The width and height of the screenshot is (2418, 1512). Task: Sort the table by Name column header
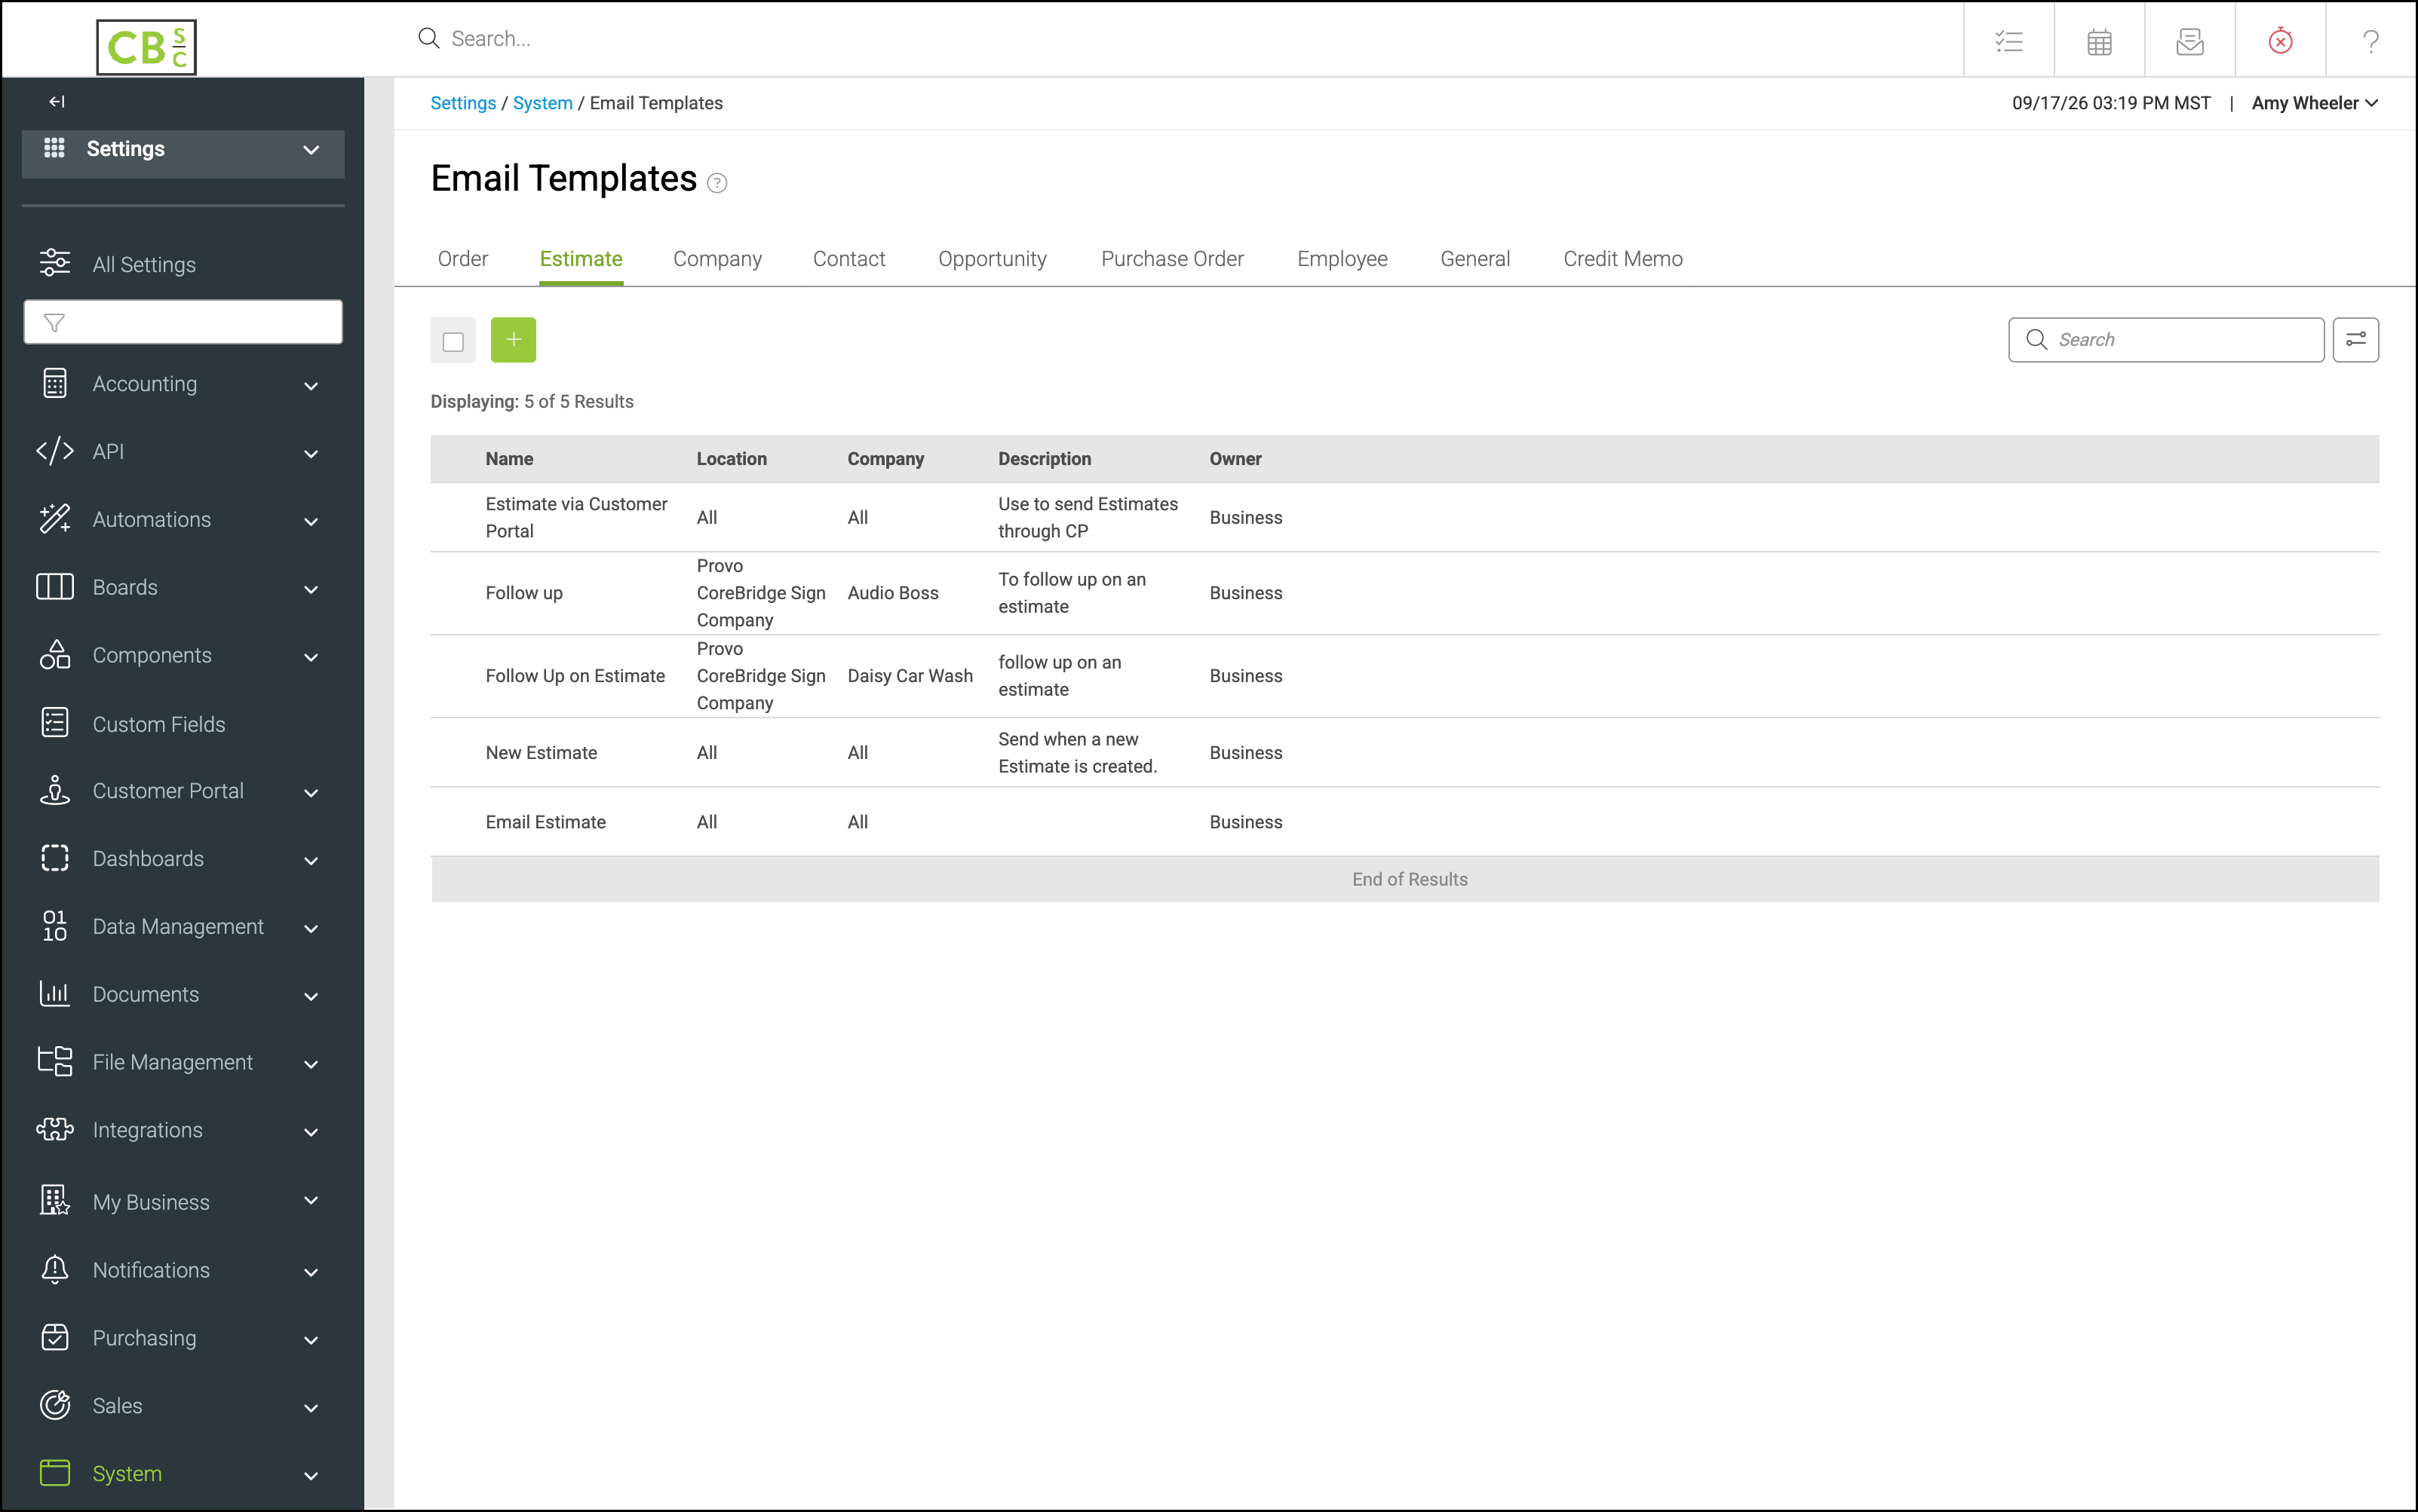509,459
